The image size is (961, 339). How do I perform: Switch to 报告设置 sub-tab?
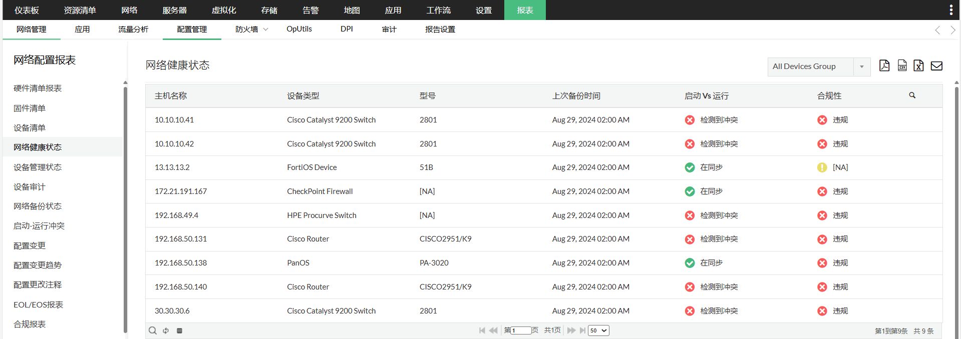(440, 29)
